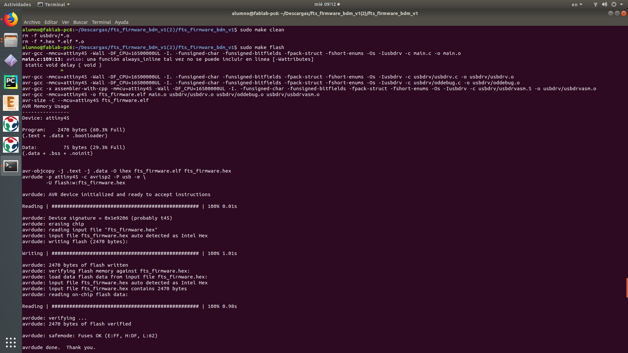The image size is (628, 353).
Task: Click the volume speaker icon
Action: (x=604, y=5)
